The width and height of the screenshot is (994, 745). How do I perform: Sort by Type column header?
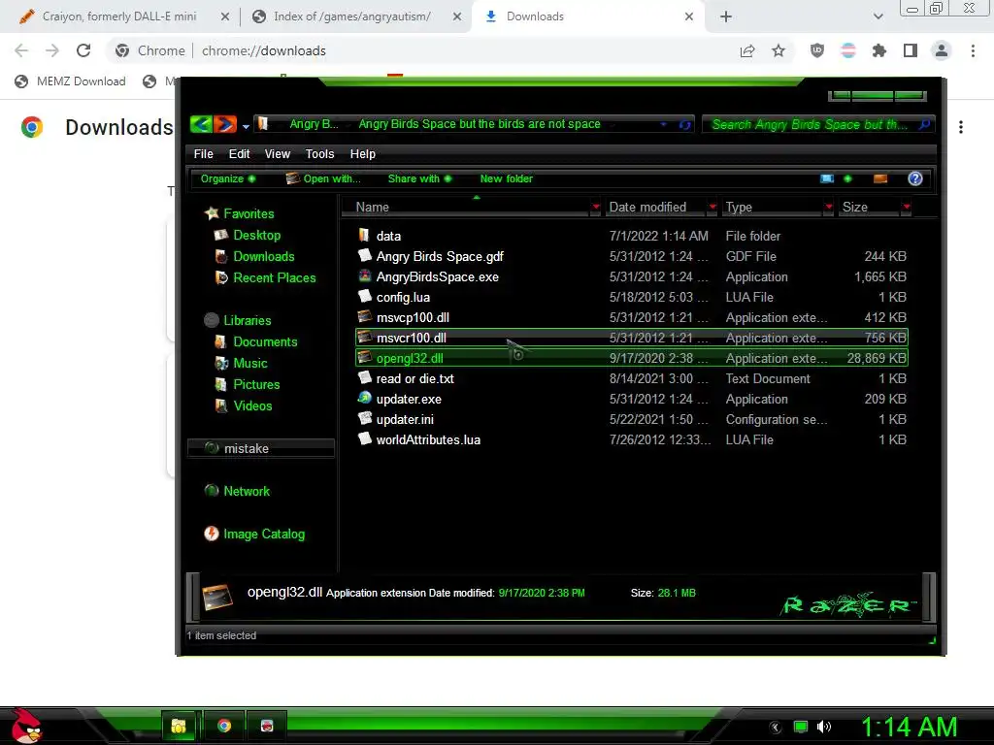click(772, 208)
